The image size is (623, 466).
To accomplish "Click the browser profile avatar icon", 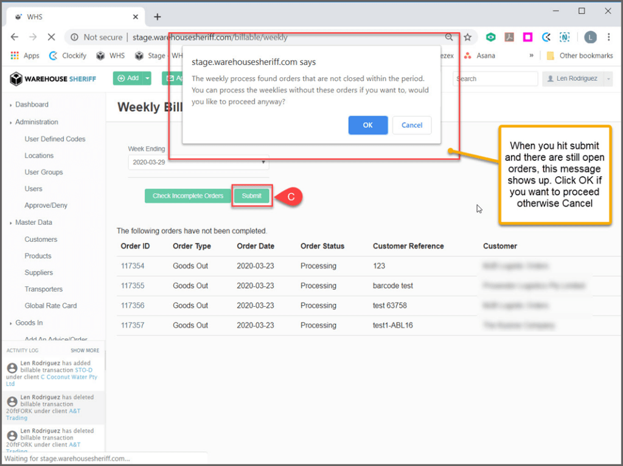I will point(590,37).
